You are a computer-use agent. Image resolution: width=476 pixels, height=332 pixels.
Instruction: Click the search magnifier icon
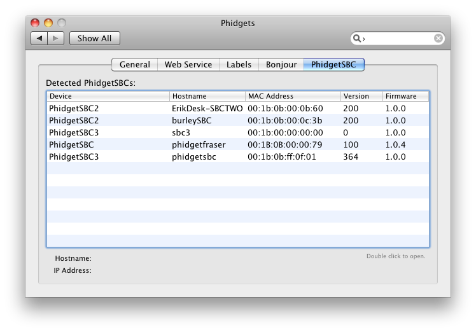tap(357, 38)
